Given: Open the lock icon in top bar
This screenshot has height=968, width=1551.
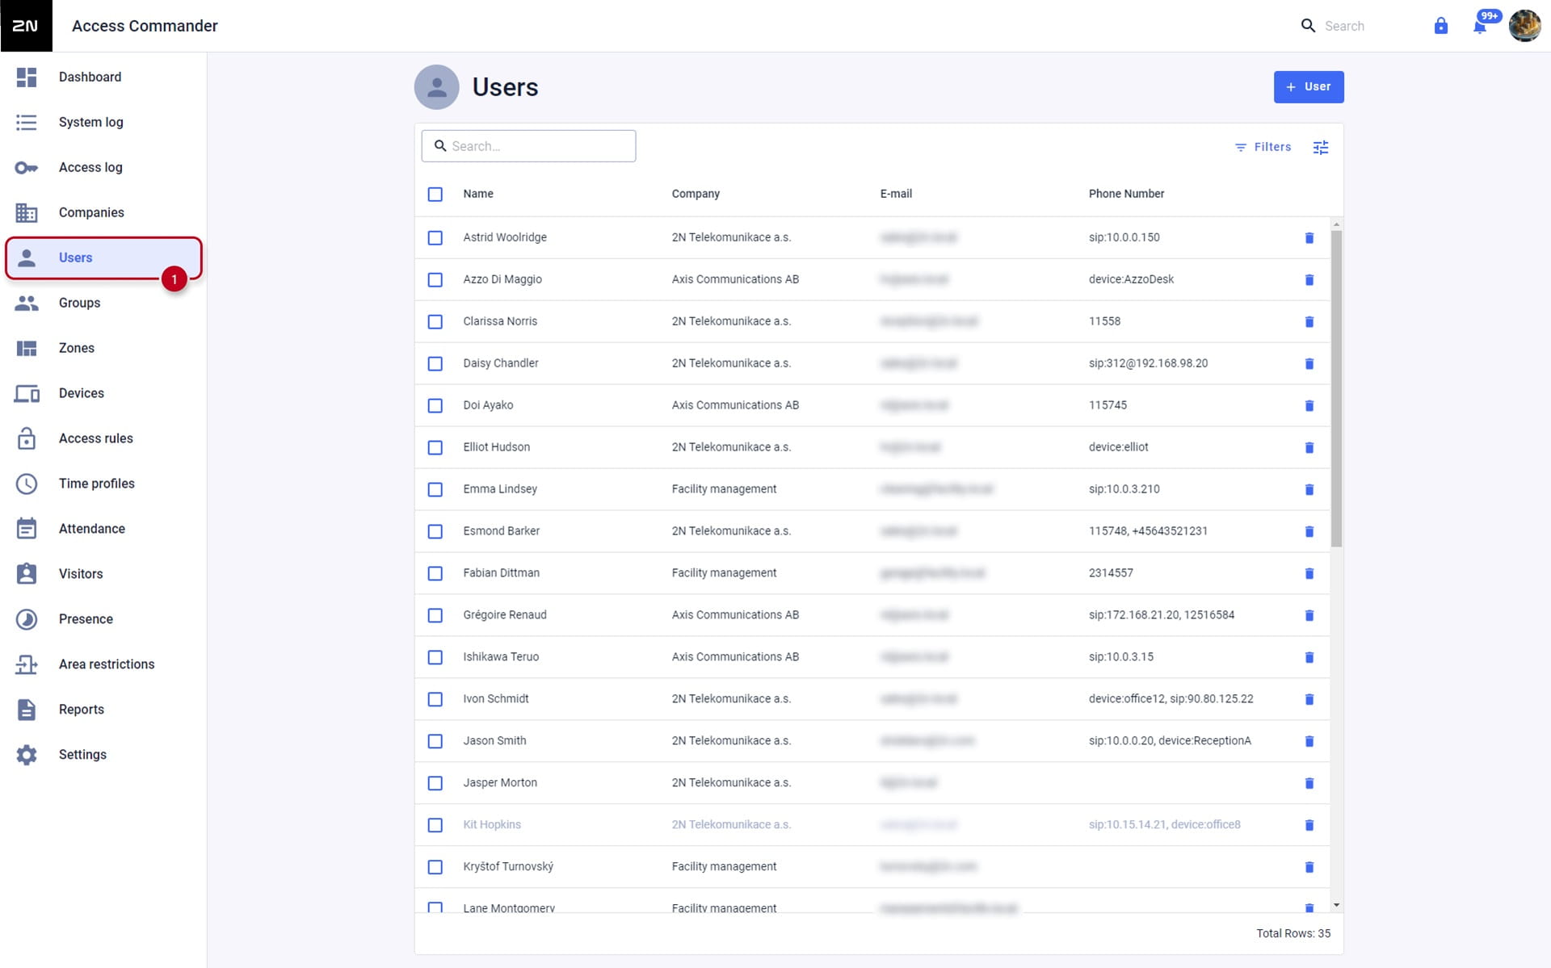Looking at the screenshot, I should (1440, 26).
